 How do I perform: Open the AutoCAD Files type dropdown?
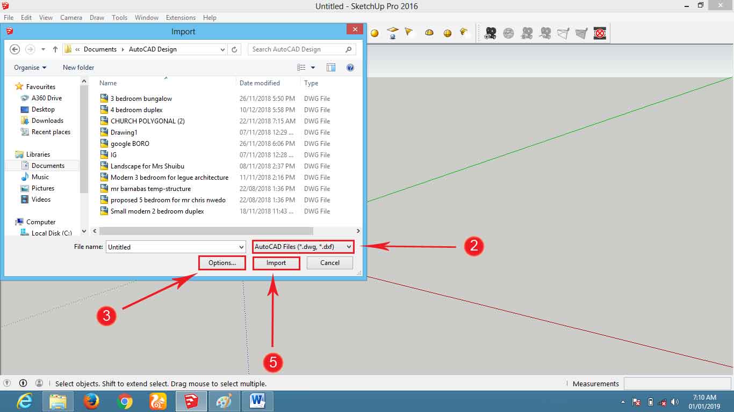click(x=304, y=247)
